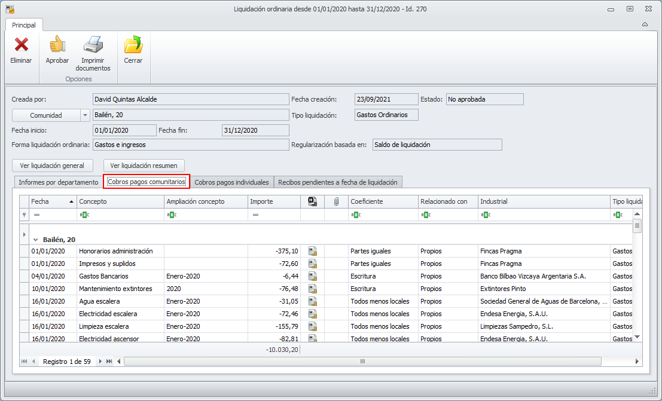Open the Comunidad dropdown arrow

coord(84,115)
